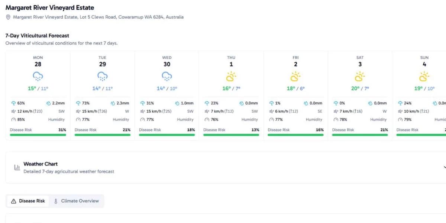
Task: Click the rainfall droplet icon next to 1.0mm
Action: pos(177,103)
